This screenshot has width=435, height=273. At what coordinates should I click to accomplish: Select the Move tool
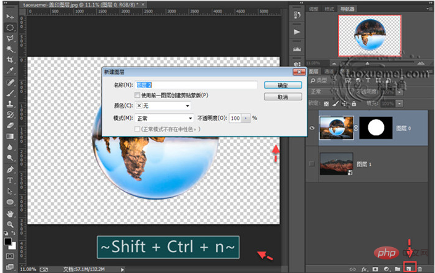click(10, 17)
